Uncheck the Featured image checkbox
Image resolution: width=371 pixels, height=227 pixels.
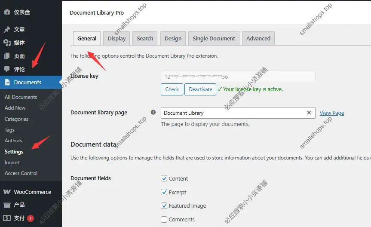pos(164,206)
